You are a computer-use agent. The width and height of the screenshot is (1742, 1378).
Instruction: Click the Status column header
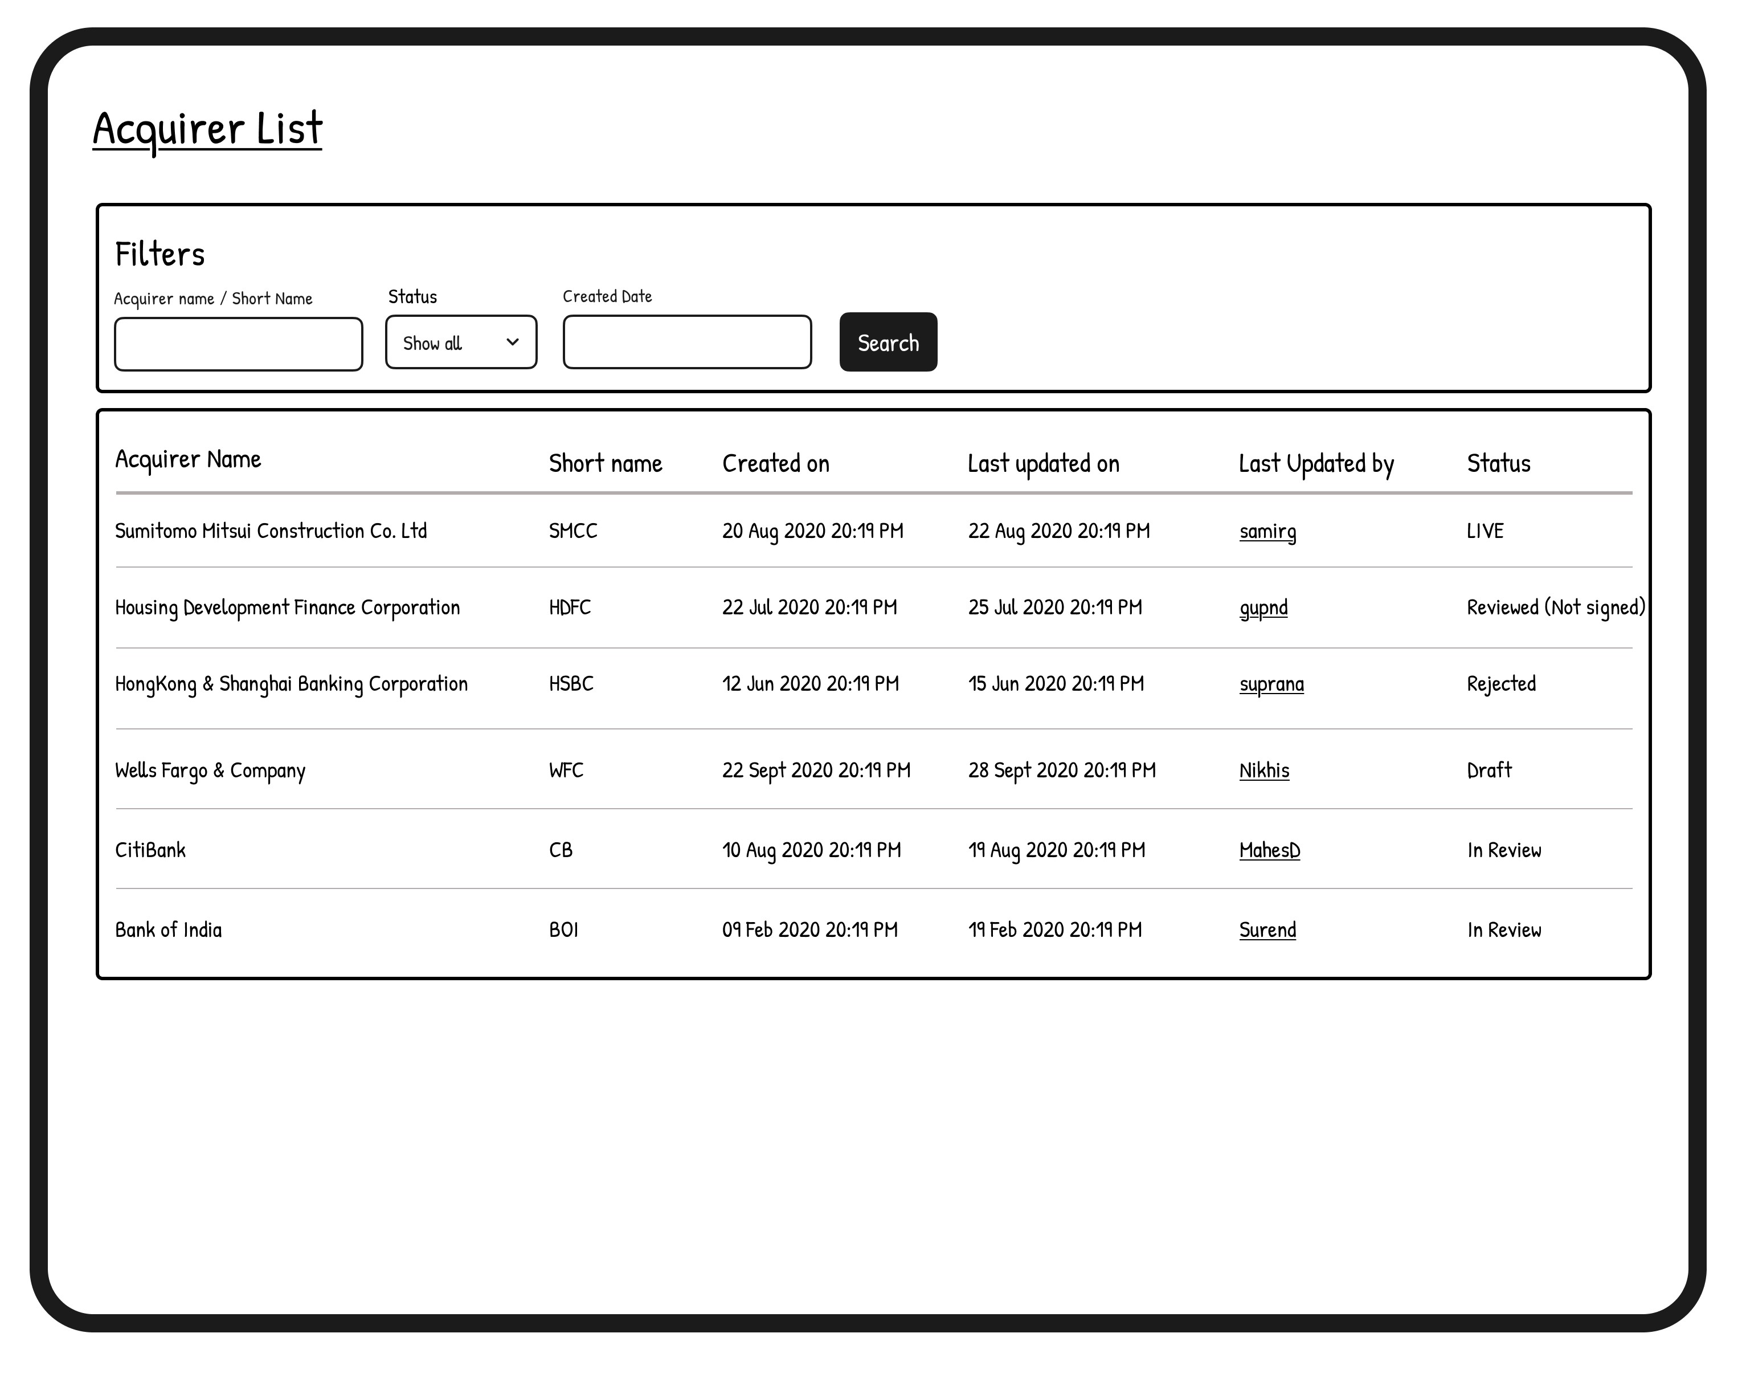[x=1498, y=464]
